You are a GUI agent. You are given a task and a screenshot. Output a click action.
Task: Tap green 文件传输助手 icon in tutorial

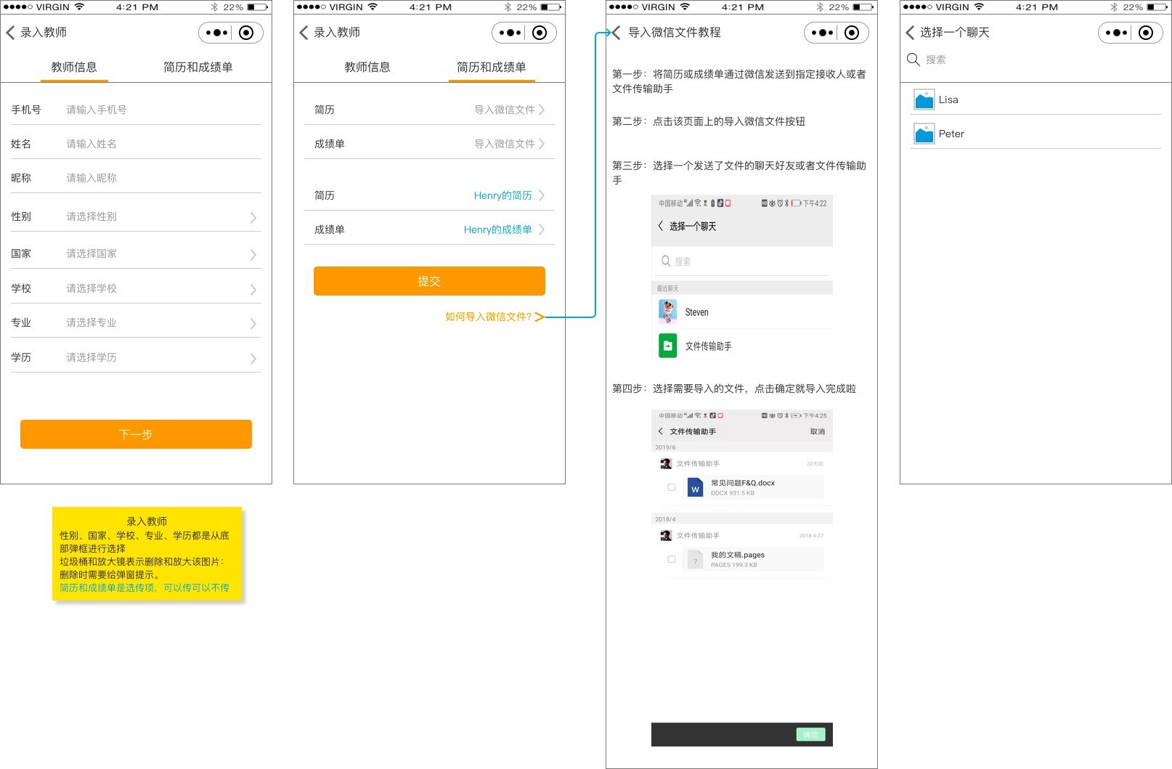[667, 346]
